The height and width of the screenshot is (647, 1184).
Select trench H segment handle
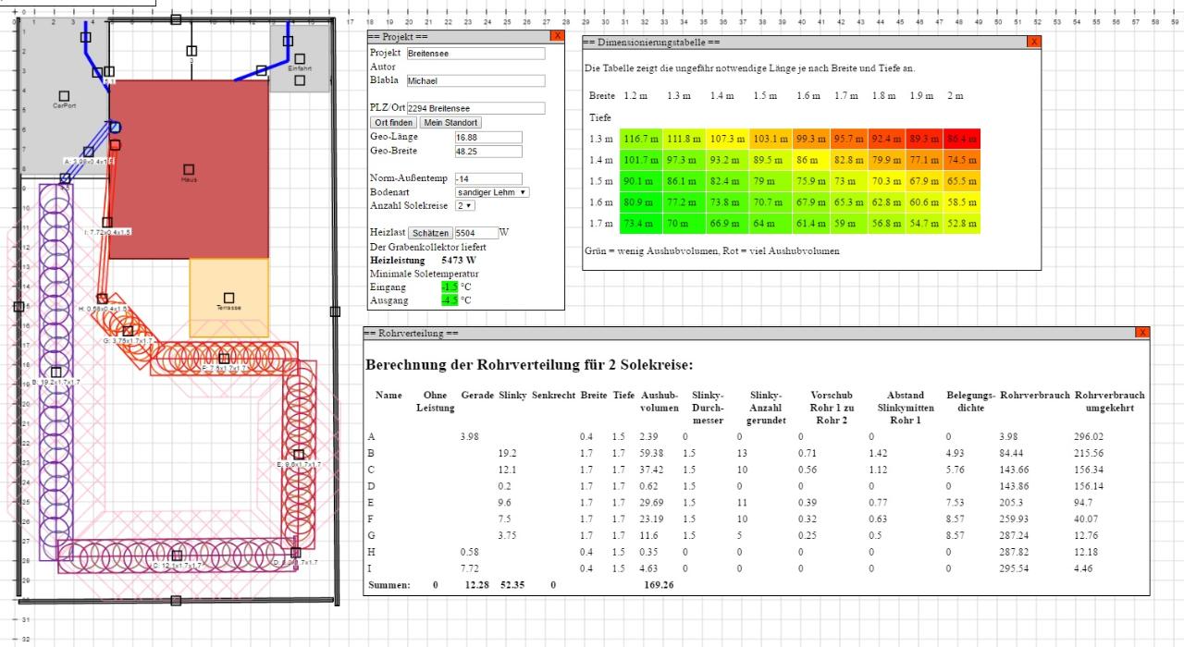click(103, 299)
